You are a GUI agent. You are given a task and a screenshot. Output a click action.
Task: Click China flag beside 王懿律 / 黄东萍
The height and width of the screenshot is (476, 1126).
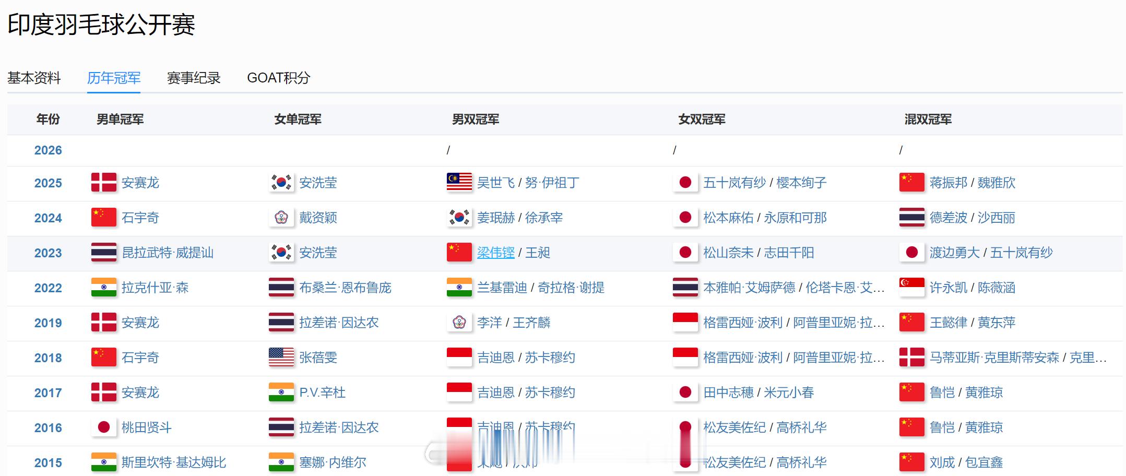[x=912, y=323]
